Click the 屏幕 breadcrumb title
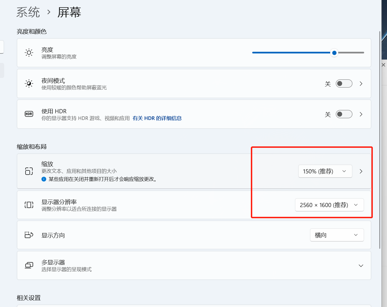 pyautogui.click(x=69, y=12)
